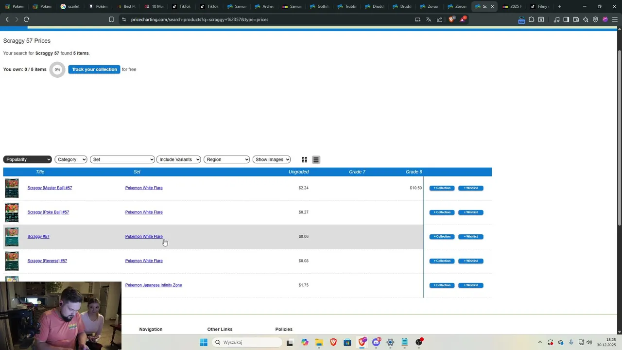Image resolution: width=622 pixels, height=350 pixels.
Task: Open the Set filter dropdown
Action: tap(122, 159)
